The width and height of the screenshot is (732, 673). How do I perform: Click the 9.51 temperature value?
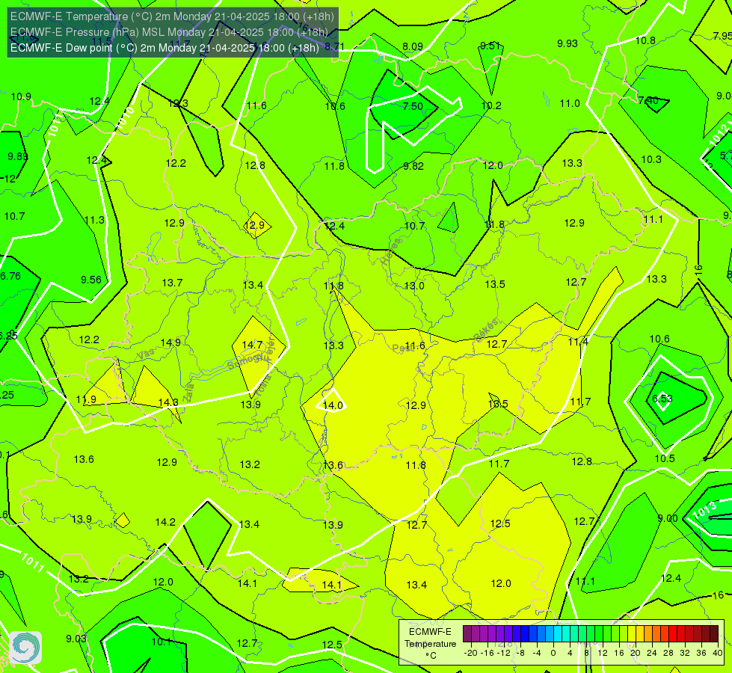tap(490, 46)
